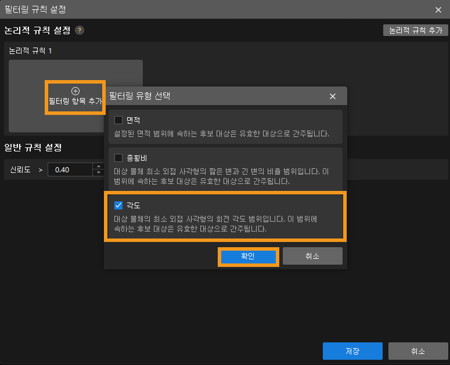This screenshot has height=365, width=450.
Task: Click the 면적 description text
Action: pos(221,133)
